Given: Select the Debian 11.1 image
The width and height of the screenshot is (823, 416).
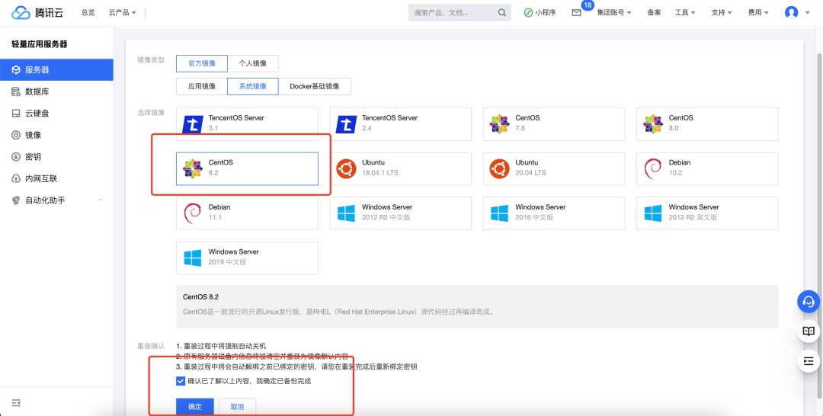Looking at the screenshot, I should 247,213.
